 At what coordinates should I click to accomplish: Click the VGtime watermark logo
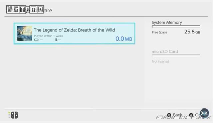click(x=25, y=9)
